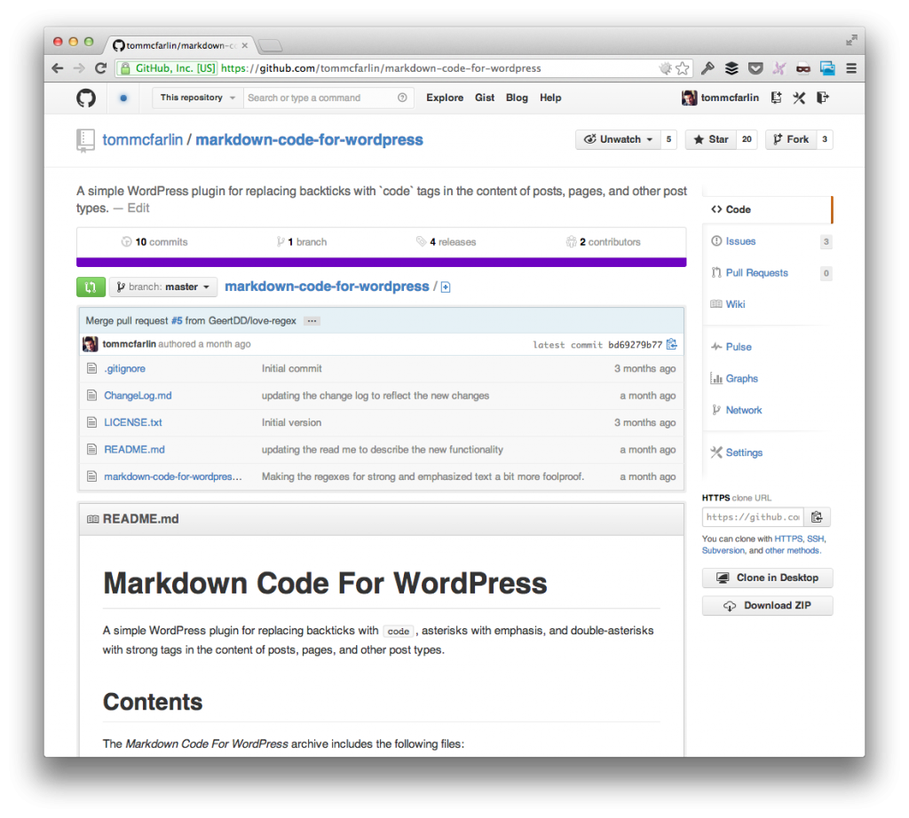Click the sign out icon in header
The height and width of the screenshot is (818, 909).
(823, 98)
